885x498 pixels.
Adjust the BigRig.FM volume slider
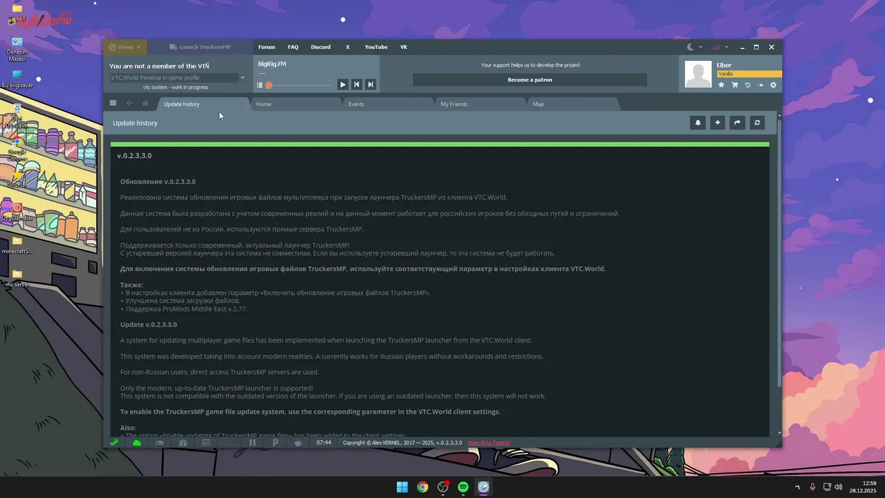coord(299,85)
